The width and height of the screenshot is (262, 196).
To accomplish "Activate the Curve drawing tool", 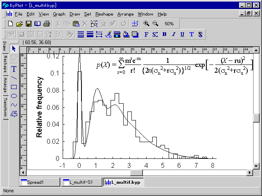I will tap(14, 105).
